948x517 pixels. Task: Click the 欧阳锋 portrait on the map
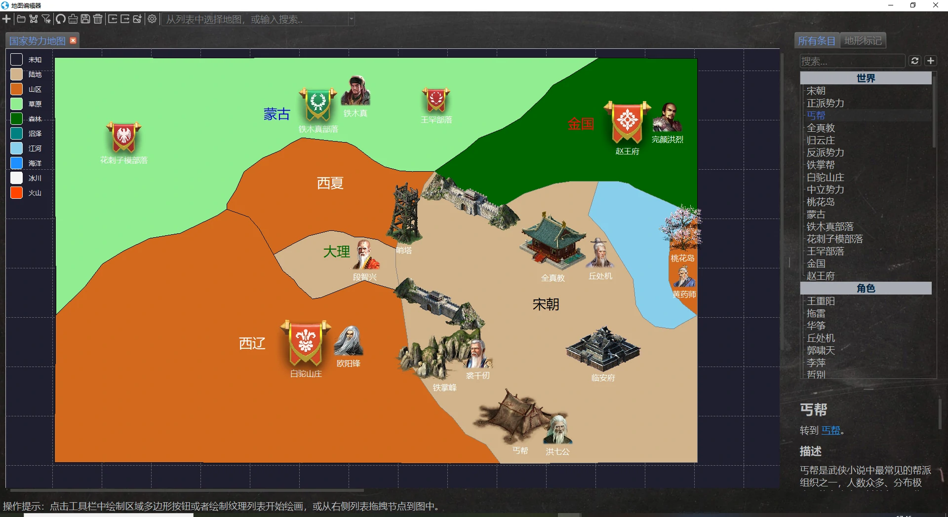[x=349, y=341]
